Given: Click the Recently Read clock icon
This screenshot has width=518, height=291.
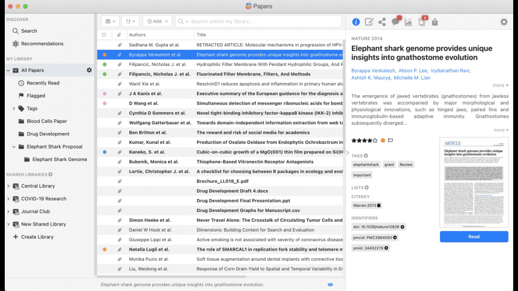Looking at the screenshot, I should tap(21, 83).
